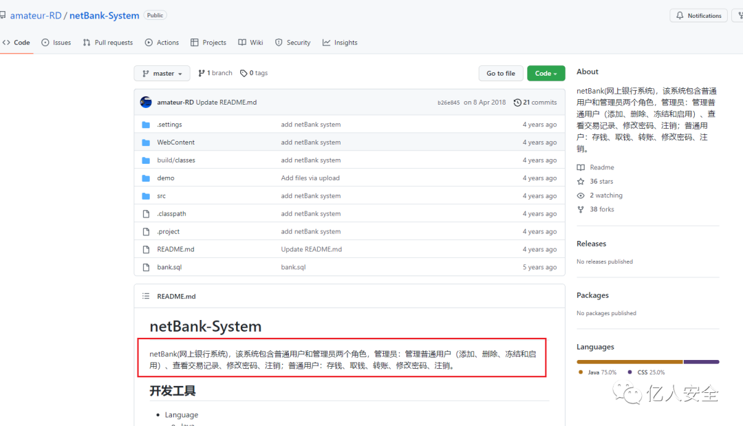
Task: Open the .settings folder name
Action: click(170, 125)
